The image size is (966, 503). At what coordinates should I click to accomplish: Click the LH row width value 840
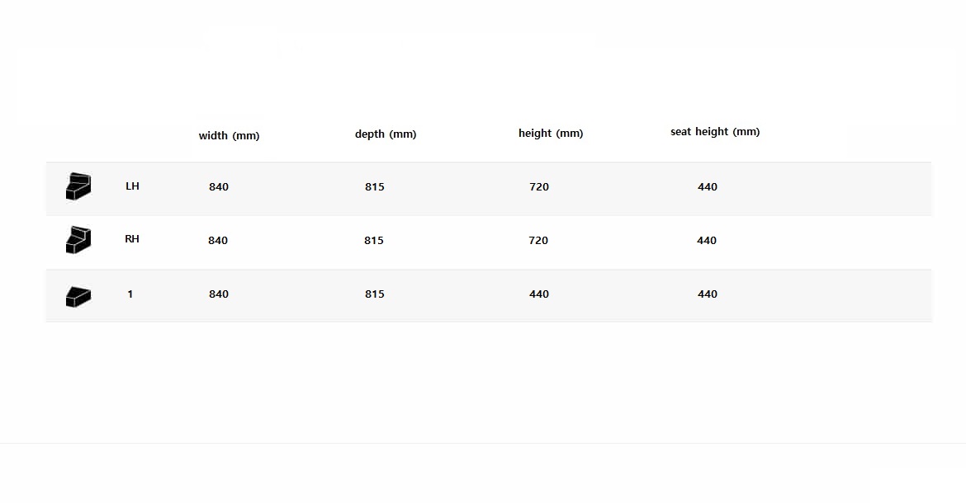219,187
